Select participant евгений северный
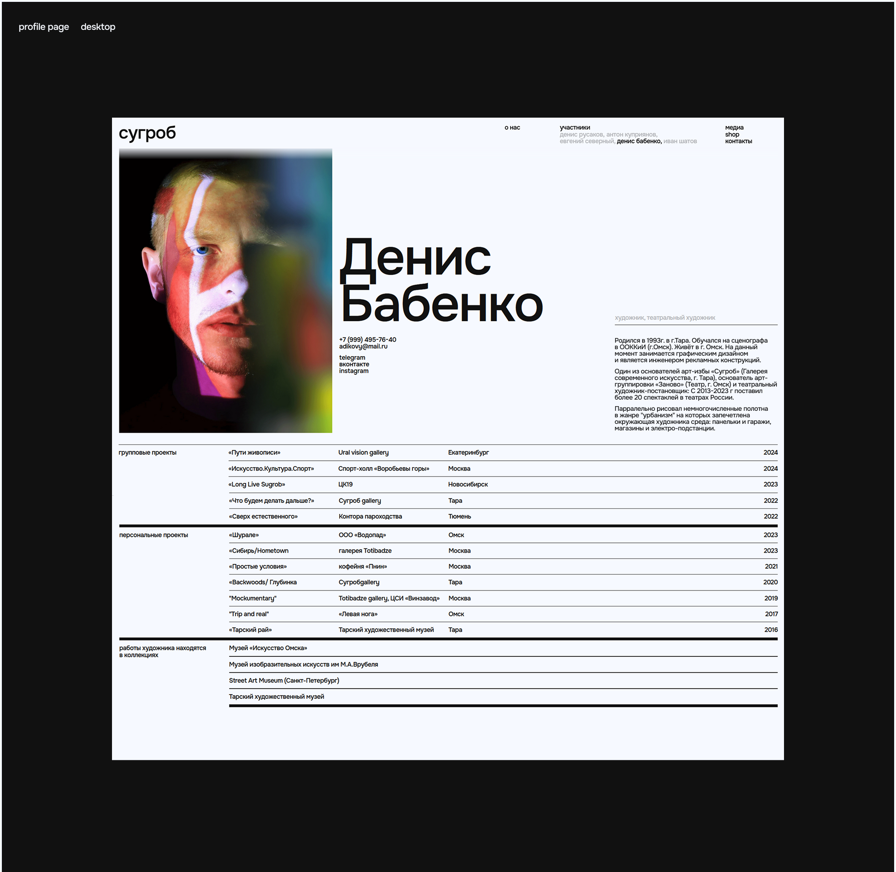This screenshot has height=872, width=896. click(587, 141)
